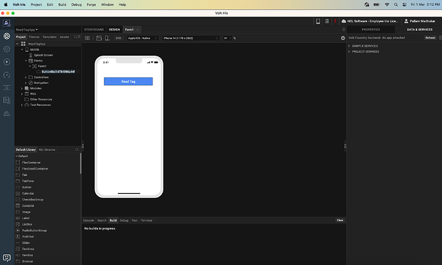Collapse the Mobile tree node
The width and height of the screenshot is (442, 265).
(x=22, y=49)
